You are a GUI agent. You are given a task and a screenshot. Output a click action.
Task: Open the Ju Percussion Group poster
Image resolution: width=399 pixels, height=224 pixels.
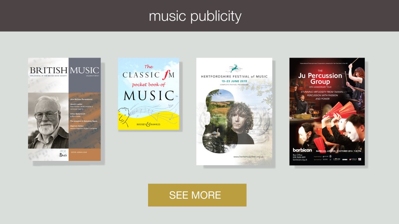click(x=327, y=111)
